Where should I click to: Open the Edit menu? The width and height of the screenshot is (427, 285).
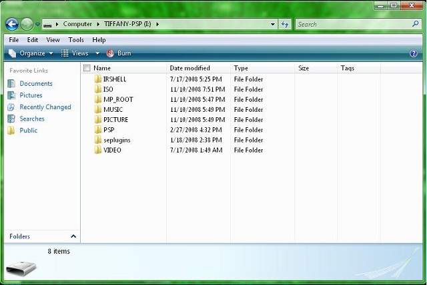tap(33, 40)
